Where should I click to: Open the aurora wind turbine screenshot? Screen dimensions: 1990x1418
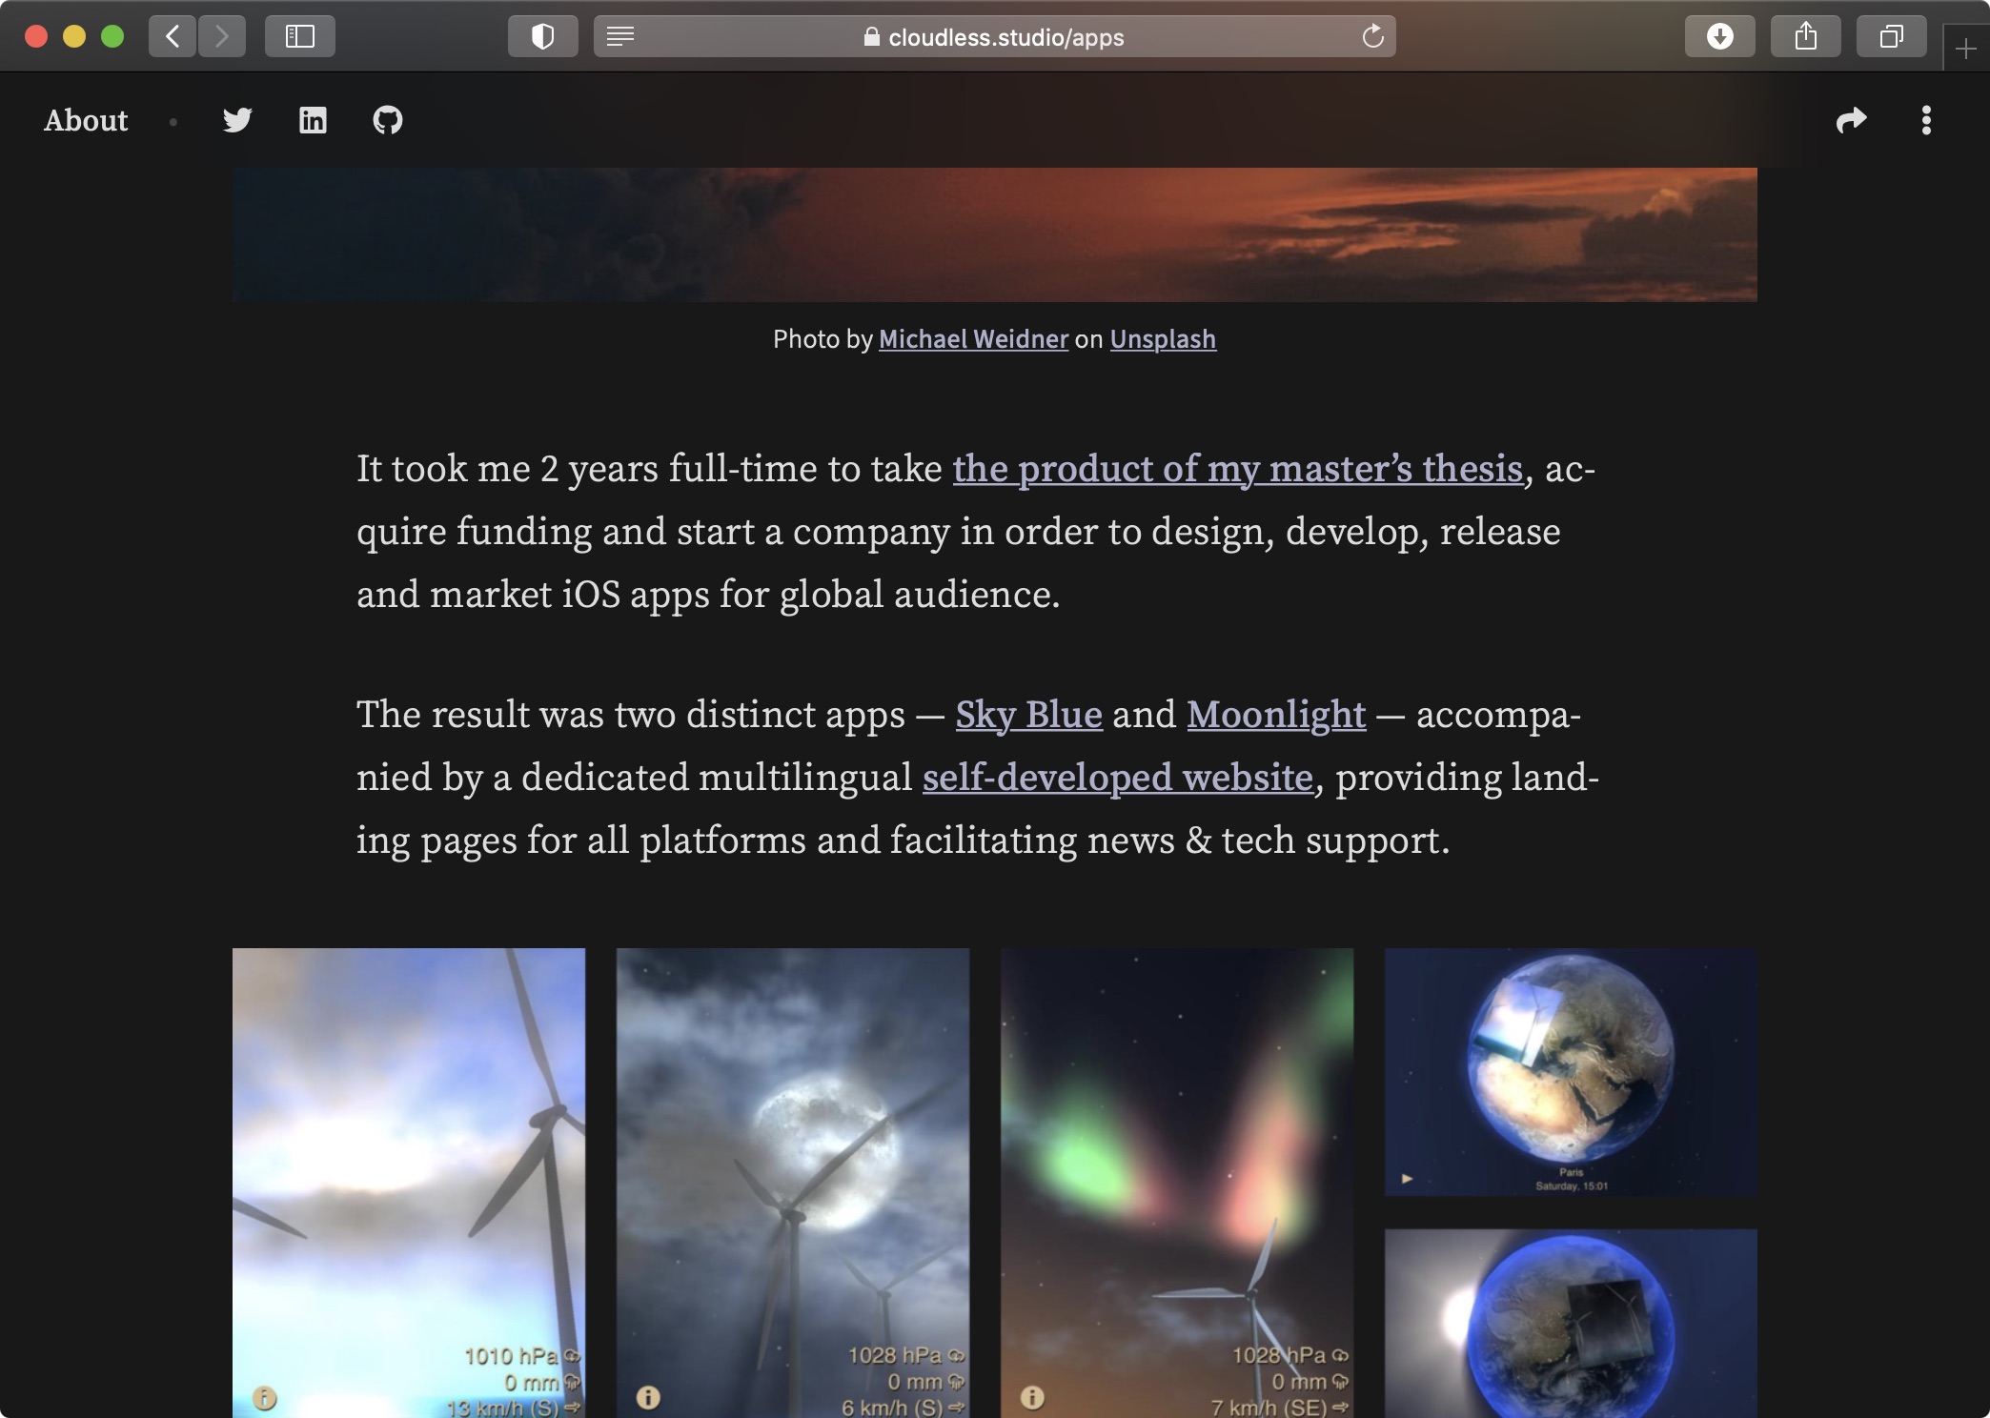(1177, 1182)
